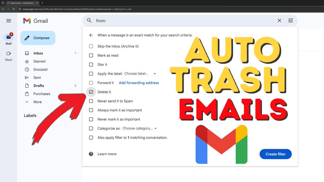324x182 pixels.
Task: Click the Learn more link
Action: tap(107, 154)
